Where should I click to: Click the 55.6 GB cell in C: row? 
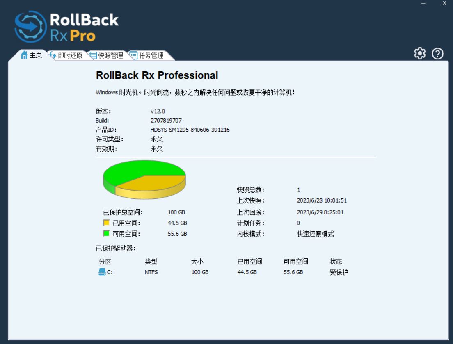coord(293,272)
